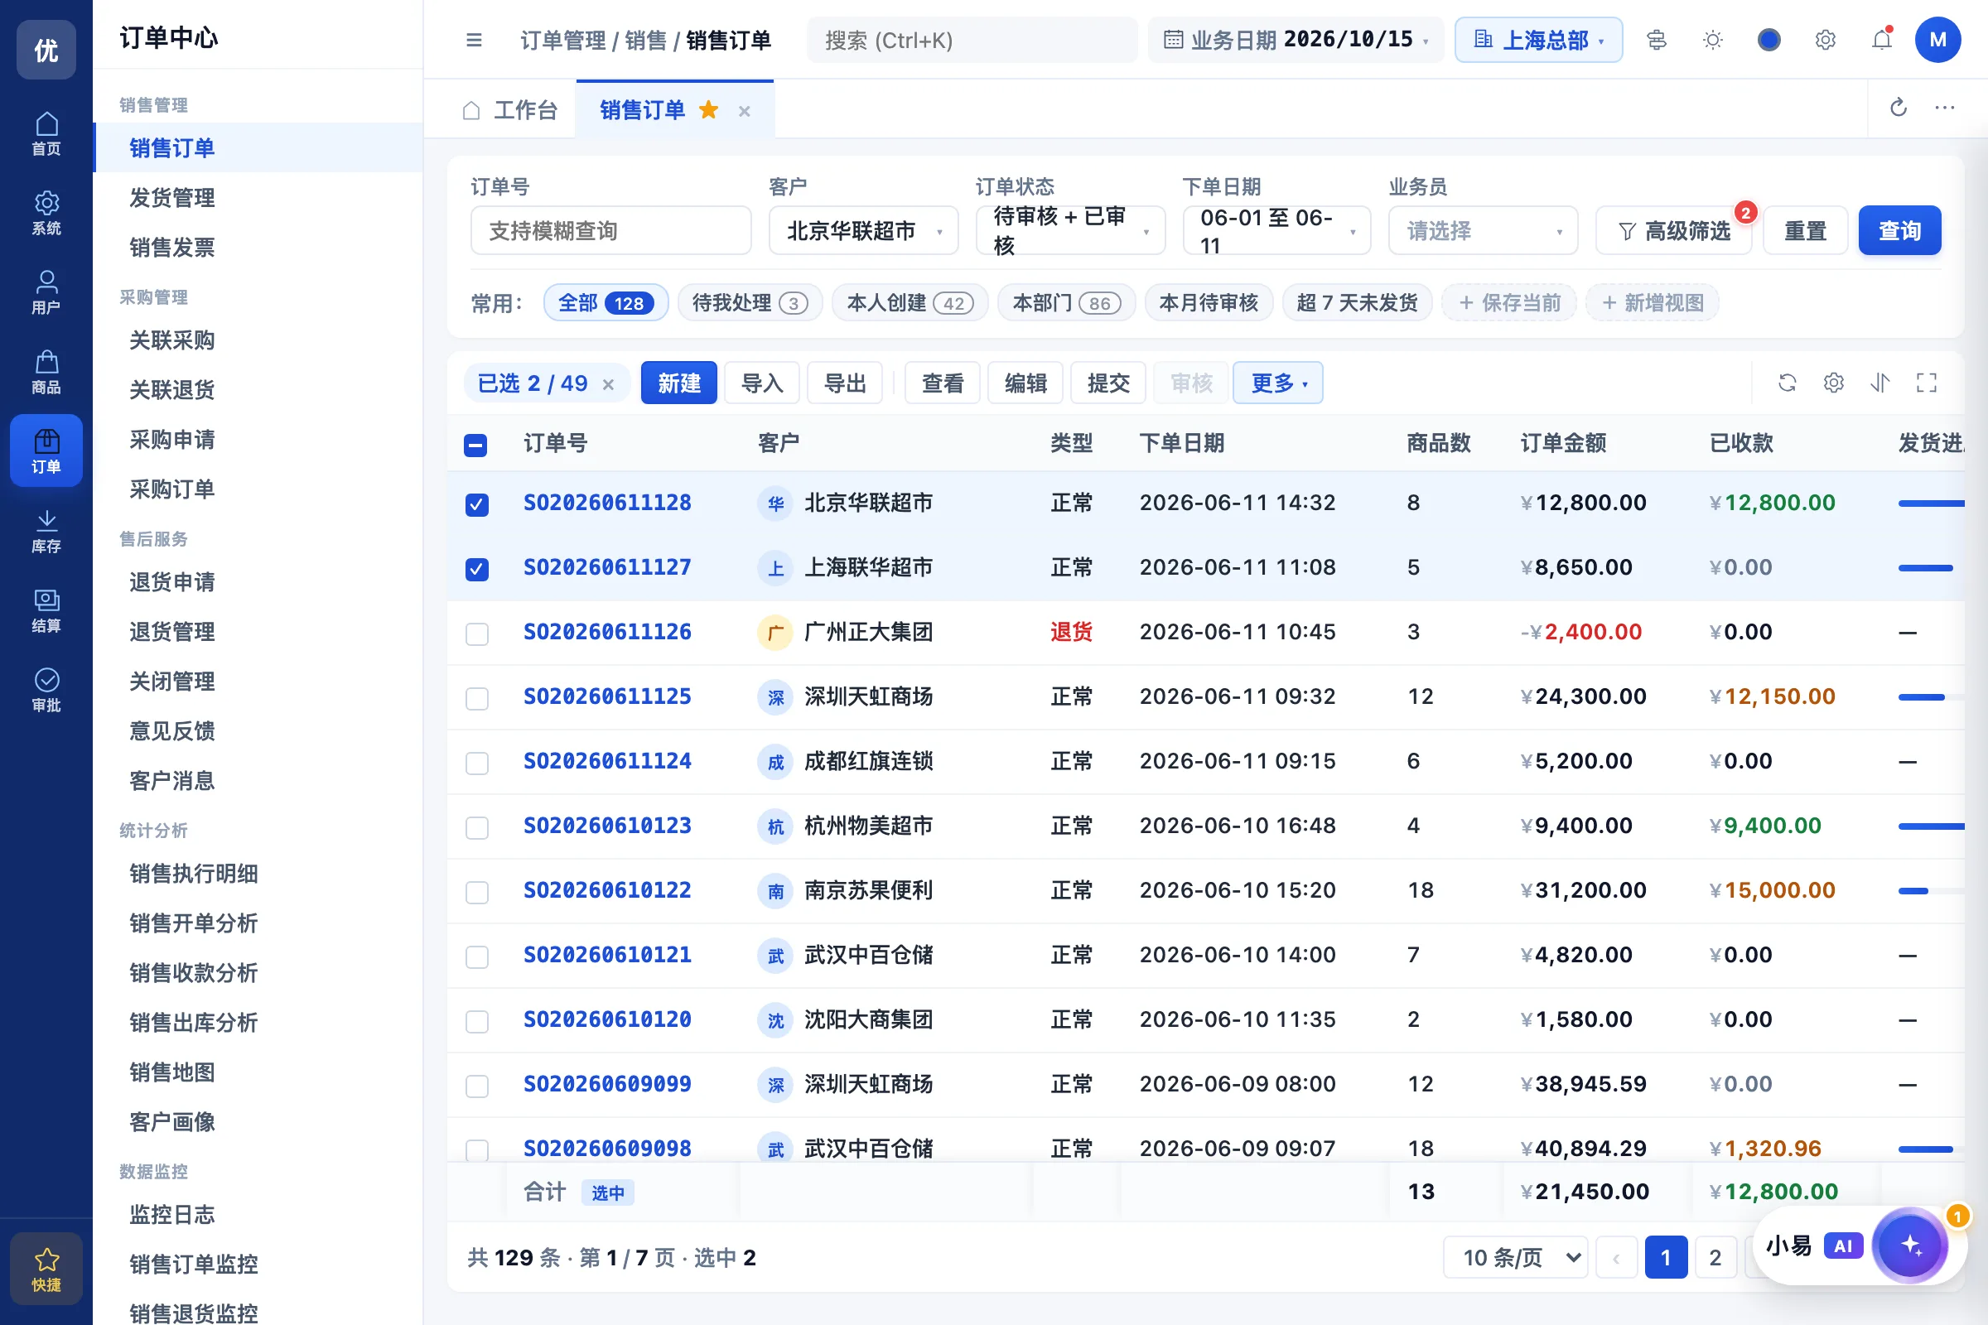Open 结算 icon in left rail
1988x1325 pixels.
tap(46, 610)
